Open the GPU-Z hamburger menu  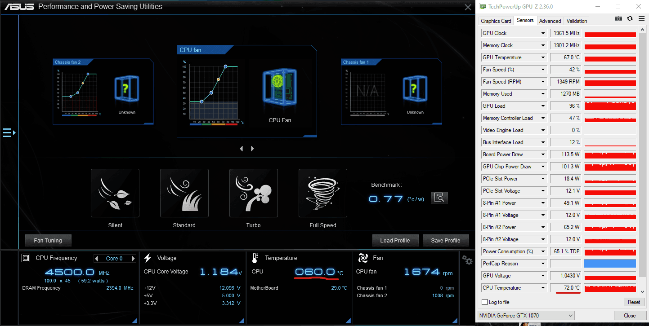[641, 18]
